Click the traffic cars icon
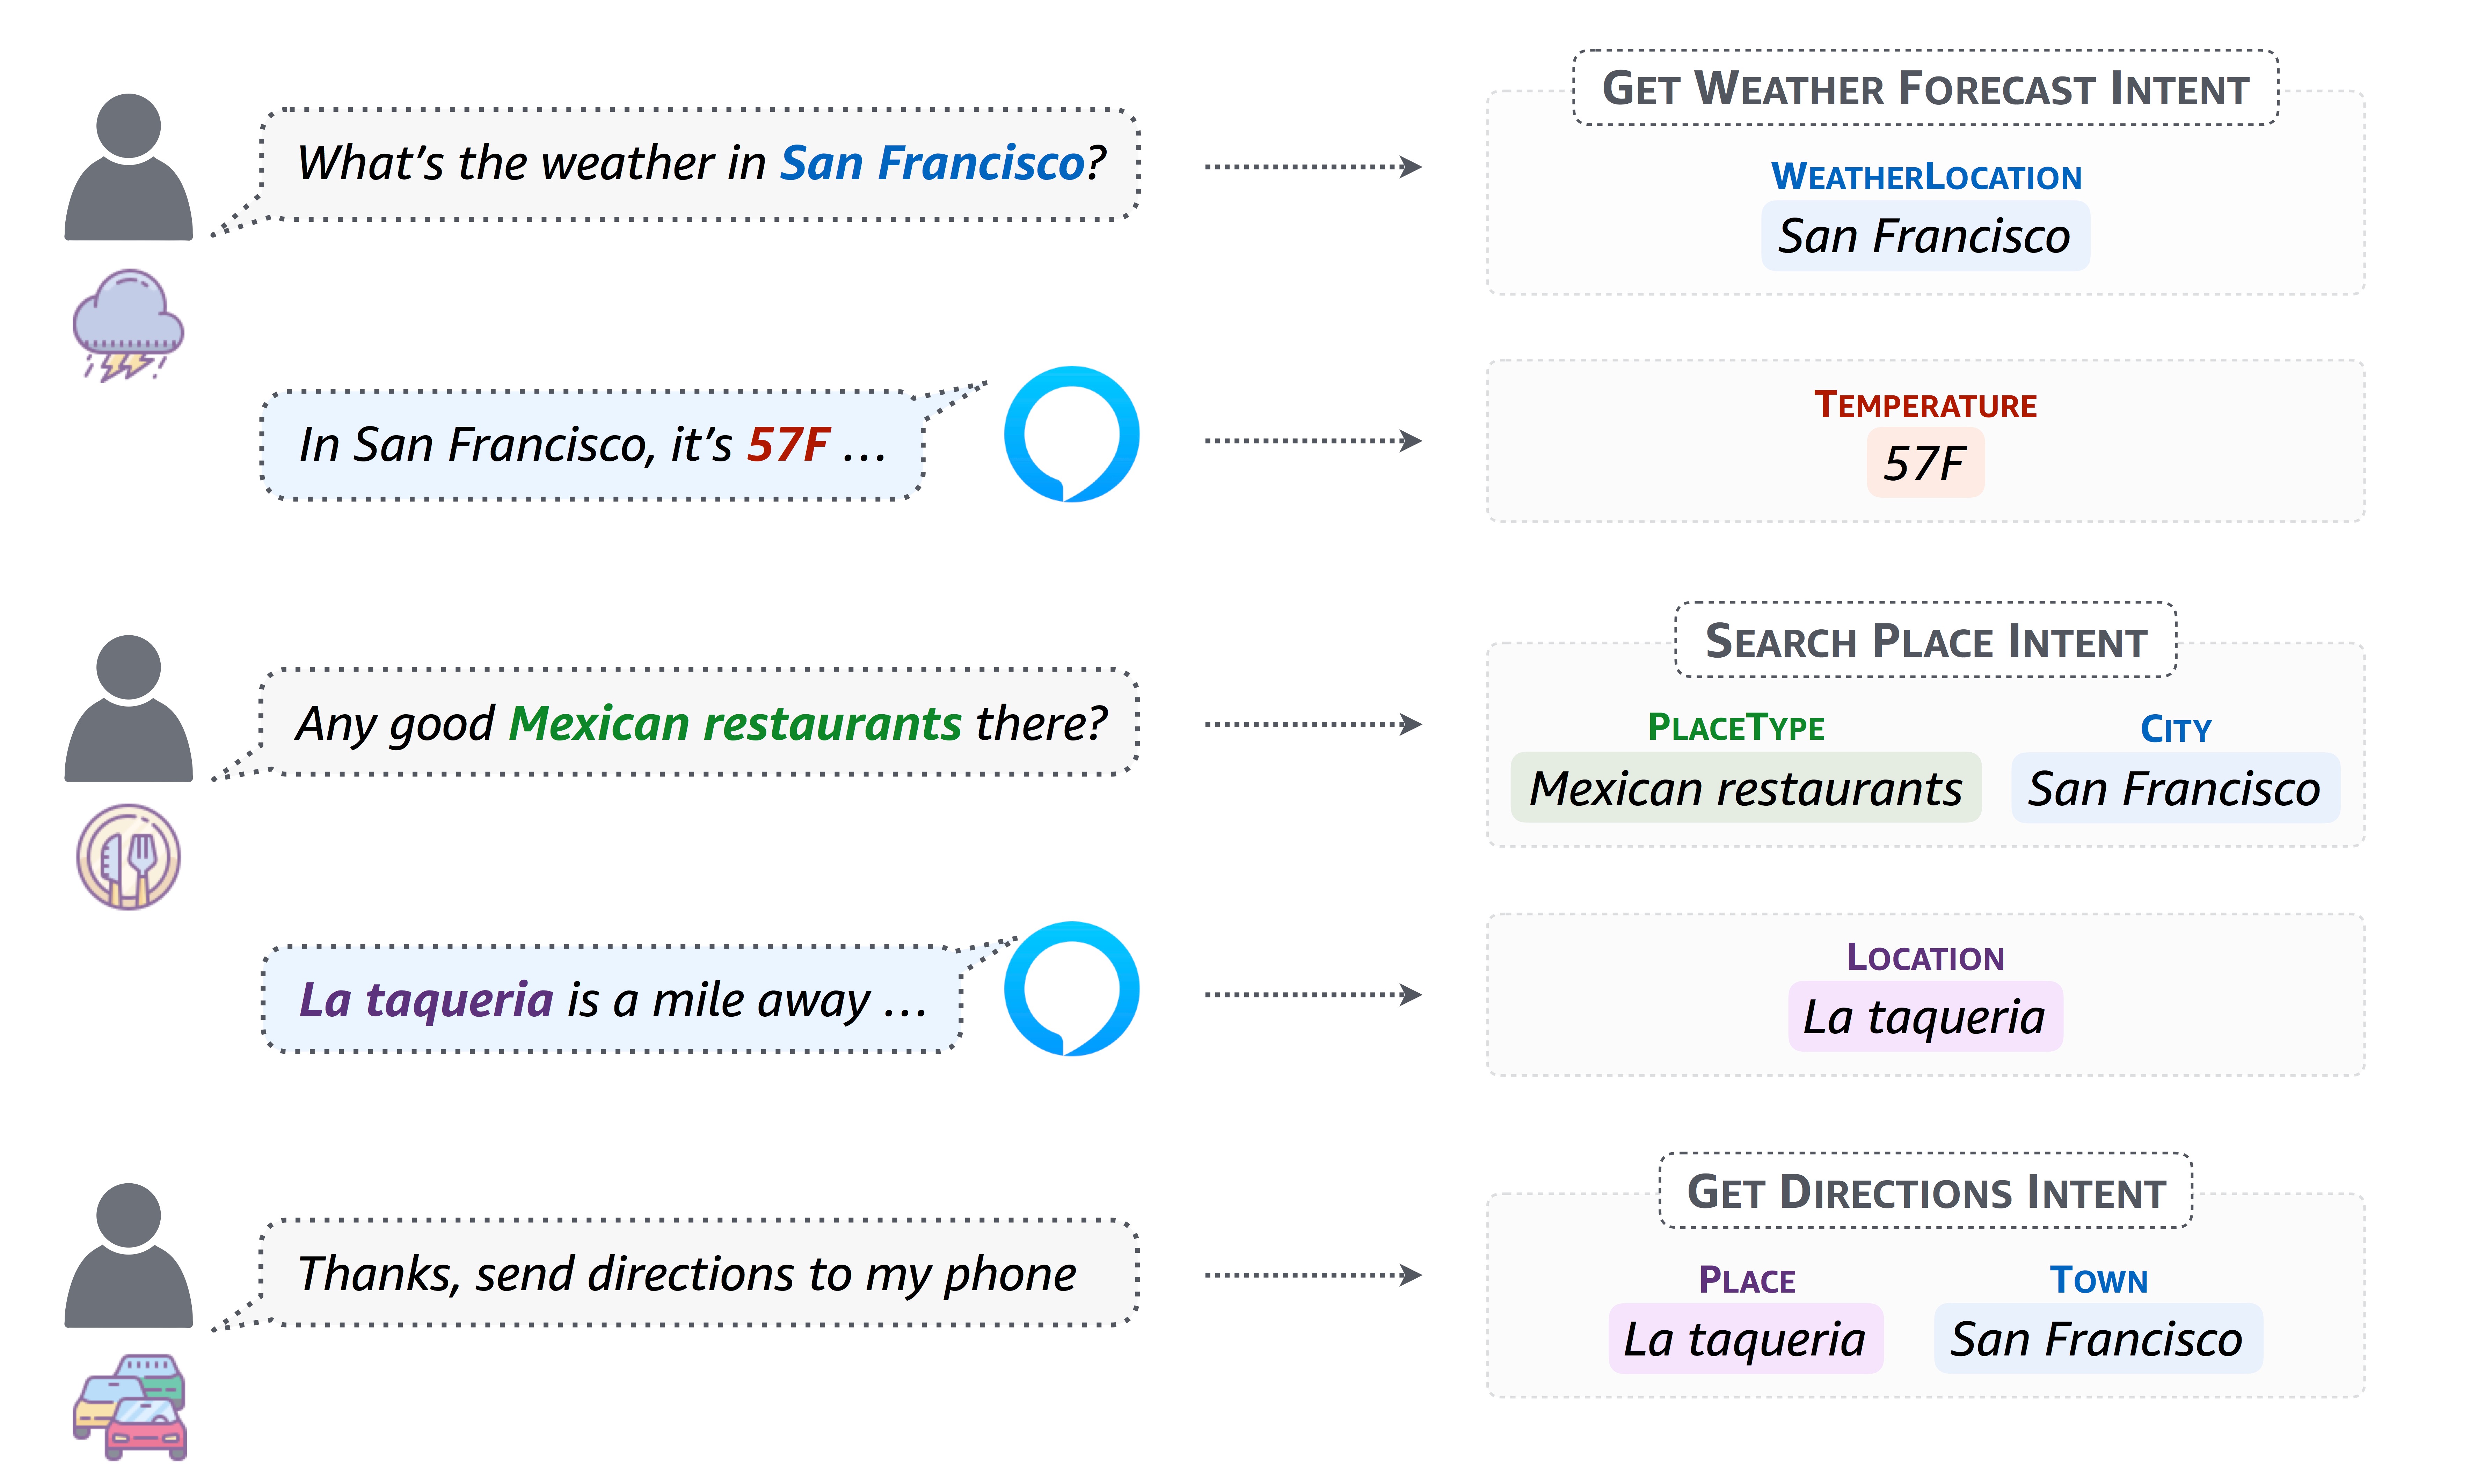The image size is (2484, 1484). (130, 1406)
